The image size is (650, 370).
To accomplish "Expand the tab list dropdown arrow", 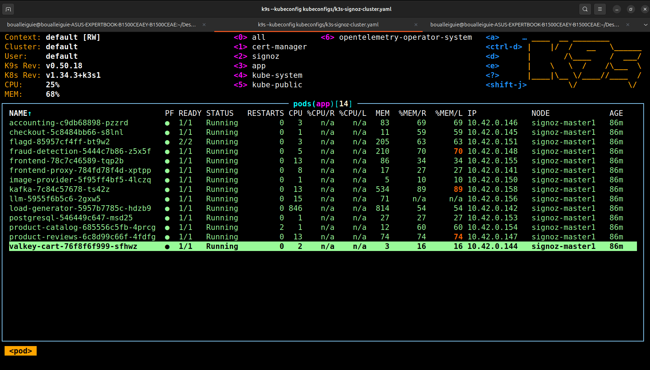I will 645,25.
